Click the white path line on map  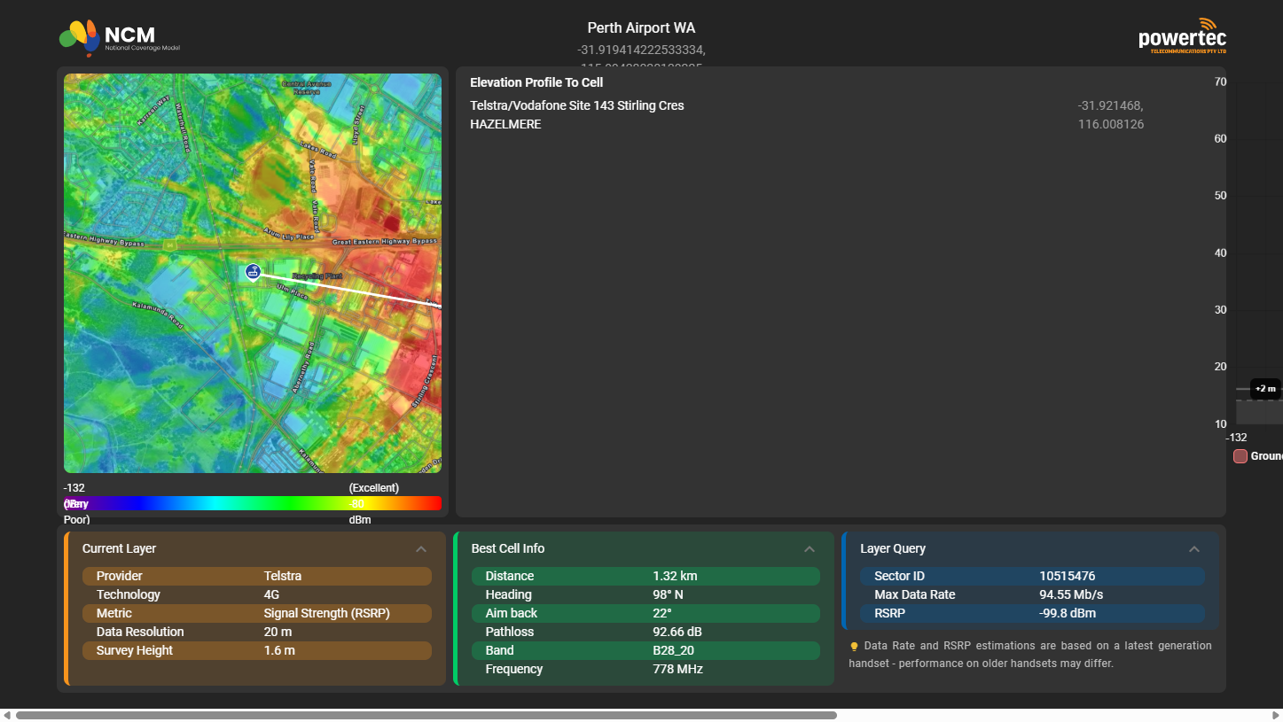(x=350, y=291)
